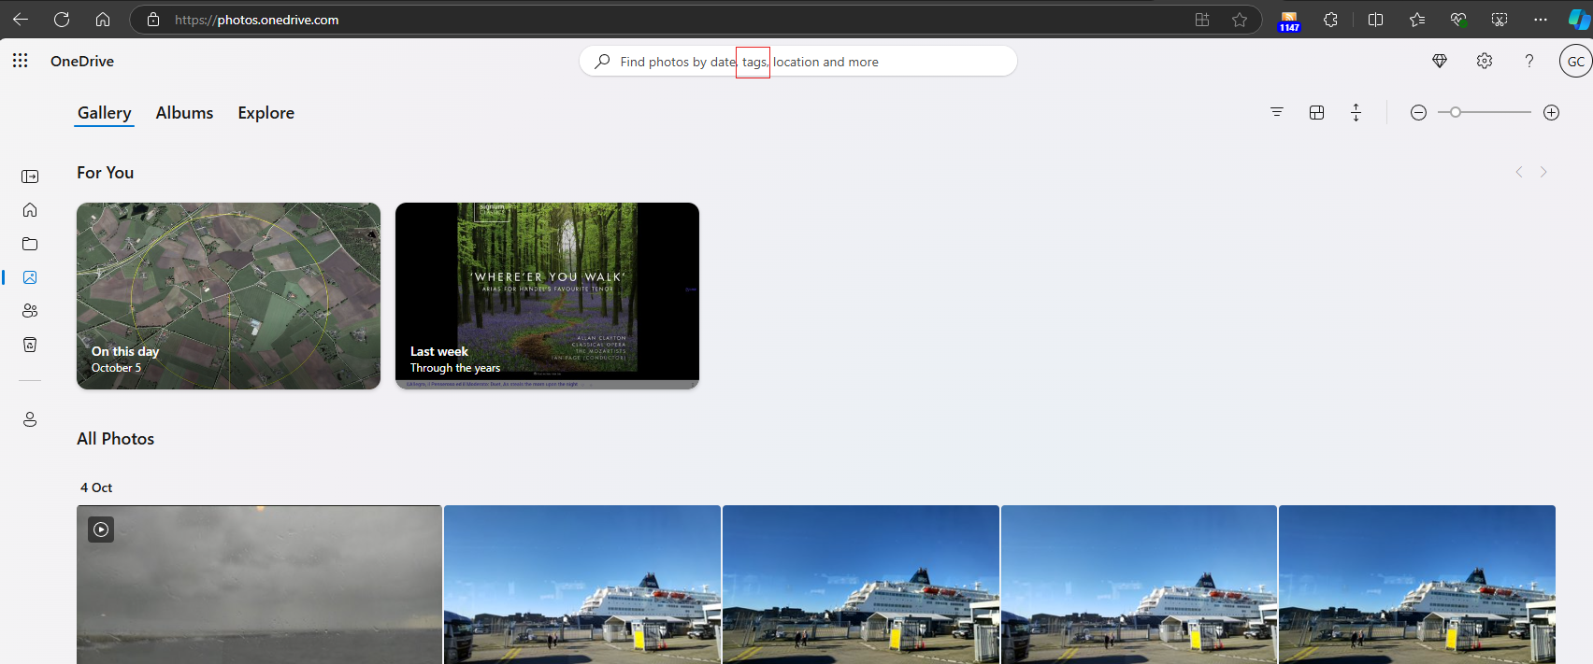Open the app launcher grid icon
Screen dimensions: 1593x664
point(20,61)
